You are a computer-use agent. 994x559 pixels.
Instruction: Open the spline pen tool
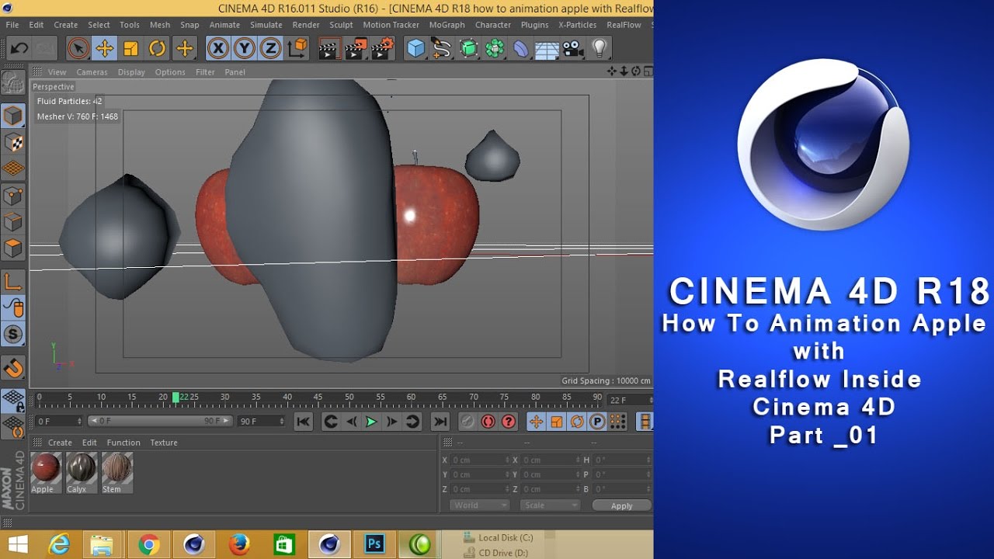(x=442, y=49)
